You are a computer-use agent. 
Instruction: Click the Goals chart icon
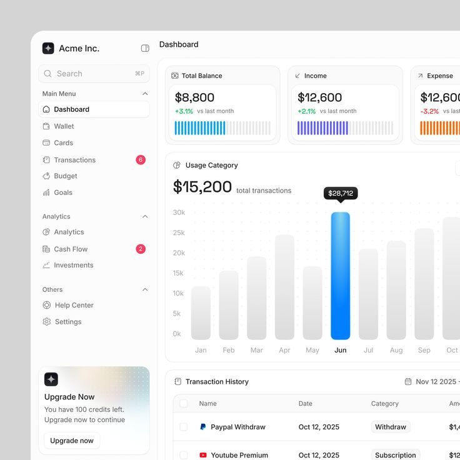point(46,192)
